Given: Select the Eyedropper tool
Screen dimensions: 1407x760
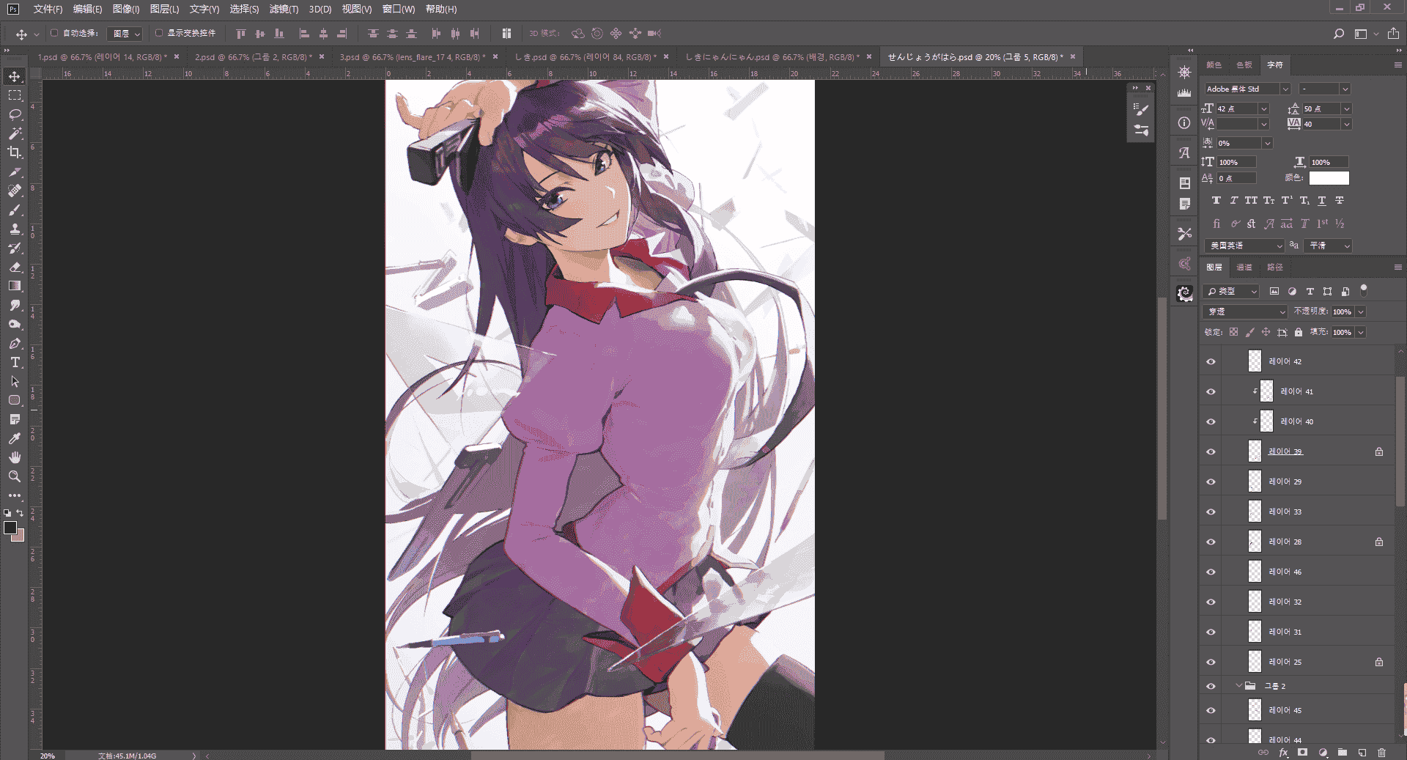Looking at the screenshot, I should coord(15,438).
